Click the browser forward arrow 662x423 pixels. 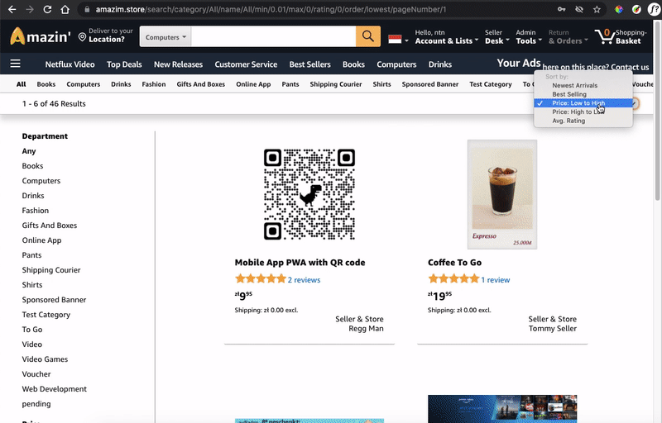(x=30, y=9)
